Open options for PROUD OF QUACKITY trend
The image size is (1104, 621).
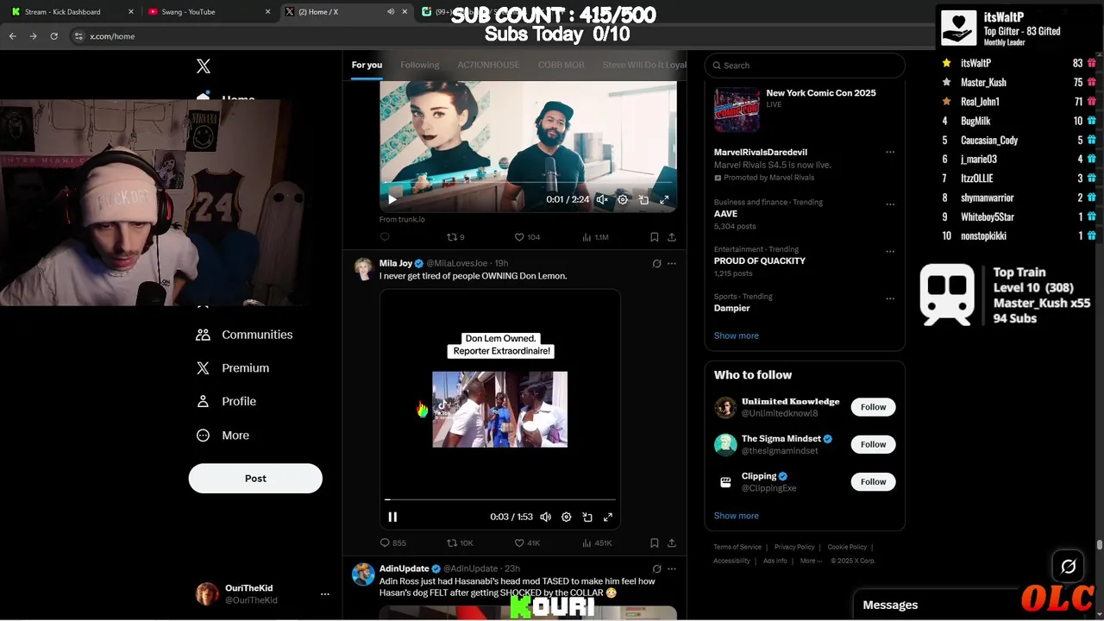tap(890, 252)
